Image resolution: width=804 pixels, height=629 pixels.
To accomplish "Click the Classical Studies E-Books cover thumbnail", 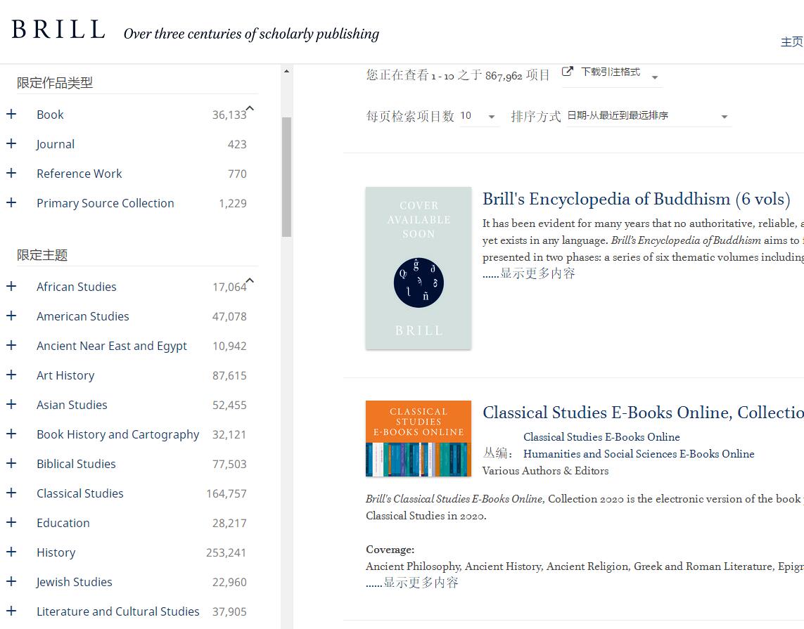I will [419, 439].
